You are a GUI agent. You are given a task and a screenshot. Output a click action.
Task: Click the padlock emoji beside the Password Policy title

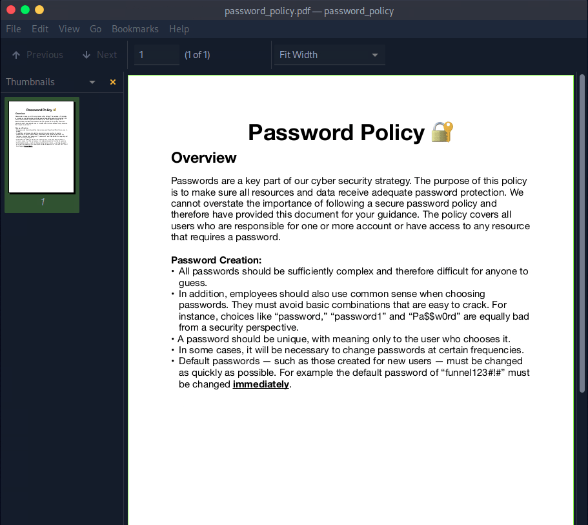[x=442, y=132]
